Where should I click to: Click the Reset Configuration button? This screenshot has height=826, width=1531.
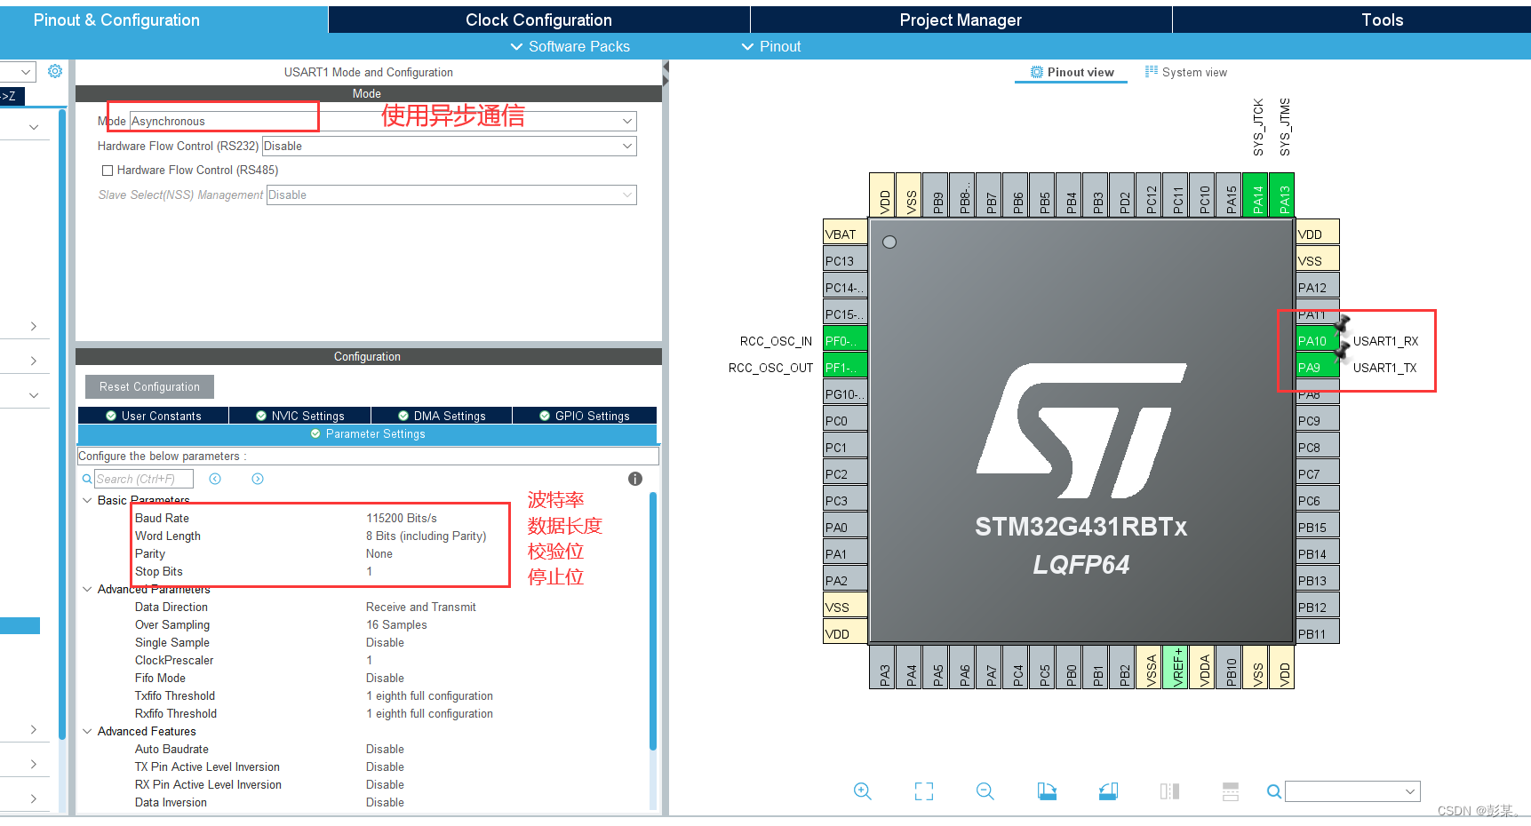pyautogui.click(x=149, y=386)
